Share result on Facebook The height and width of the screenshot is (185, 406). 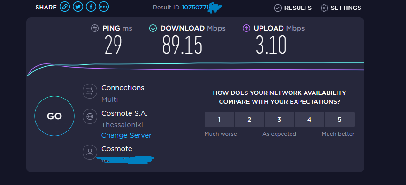click(91, 7)
